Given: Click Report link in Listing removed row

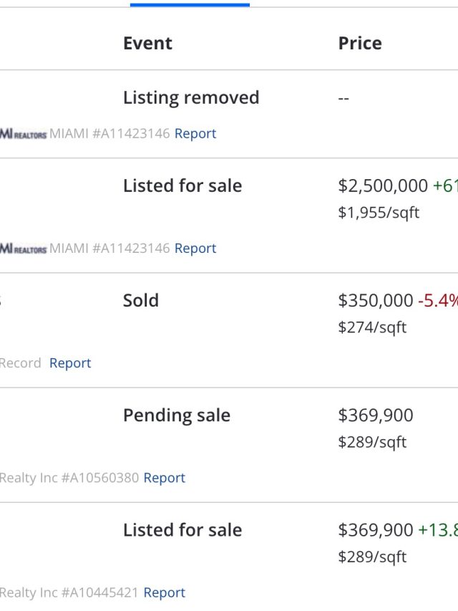Looking at the screenshot, I should click(195, 133).
